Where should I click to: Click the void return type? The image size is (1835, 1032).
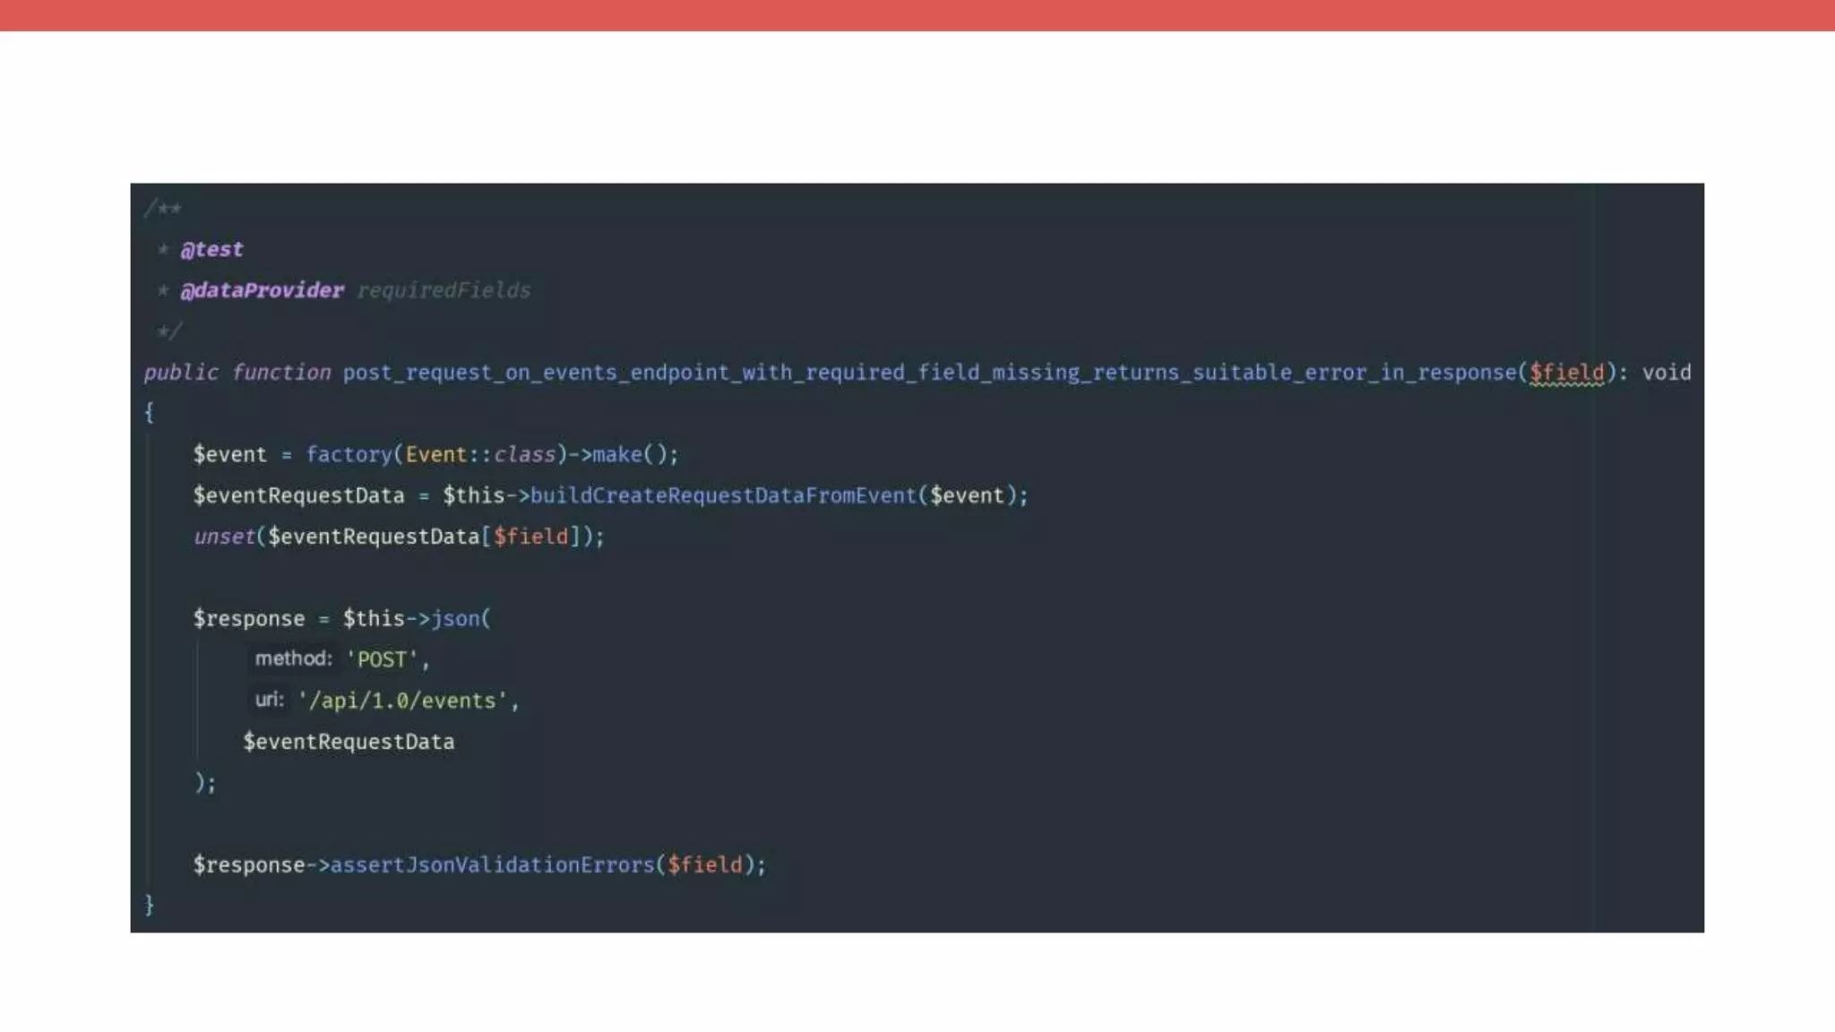(1666, 372)
